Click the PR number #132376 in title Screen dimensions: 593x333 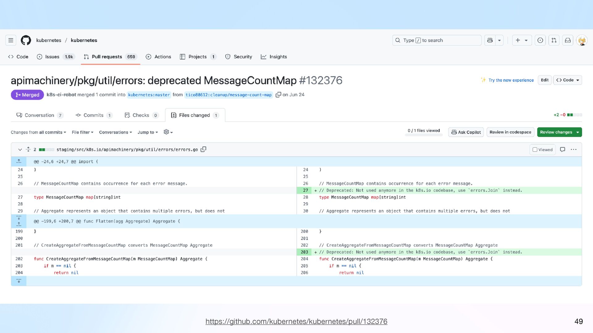[x=321, y=80]
